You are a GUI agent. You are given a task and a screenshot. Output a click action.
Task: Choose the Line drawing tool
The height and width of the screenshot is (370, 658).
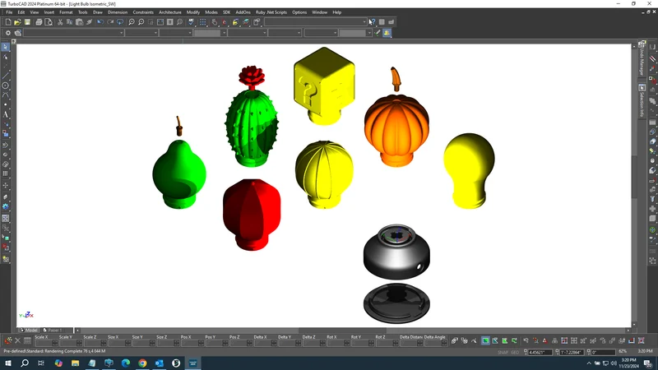point(6,76)
